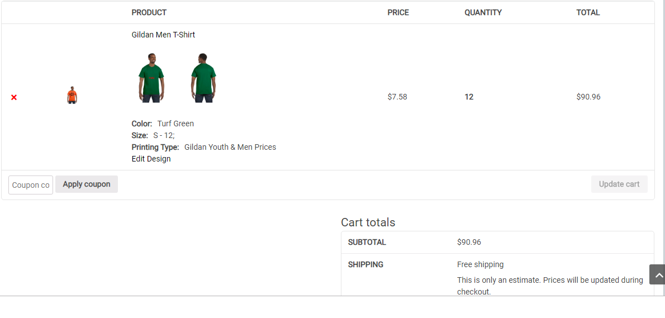
Task: Click the Coupon code input field
Action: tap(31, 185)
